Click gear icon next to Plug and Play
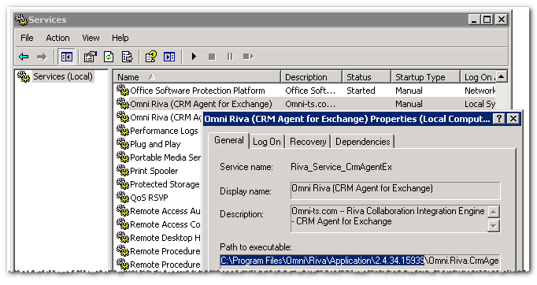 click(122, 143)
